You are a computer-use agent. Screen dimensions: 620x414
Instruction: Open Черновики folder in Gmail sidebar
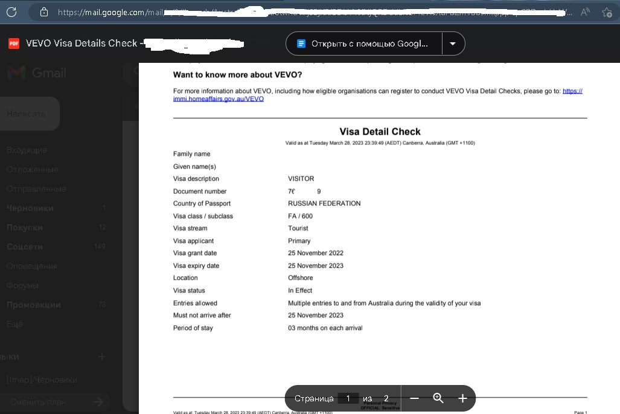click(30, 208)
